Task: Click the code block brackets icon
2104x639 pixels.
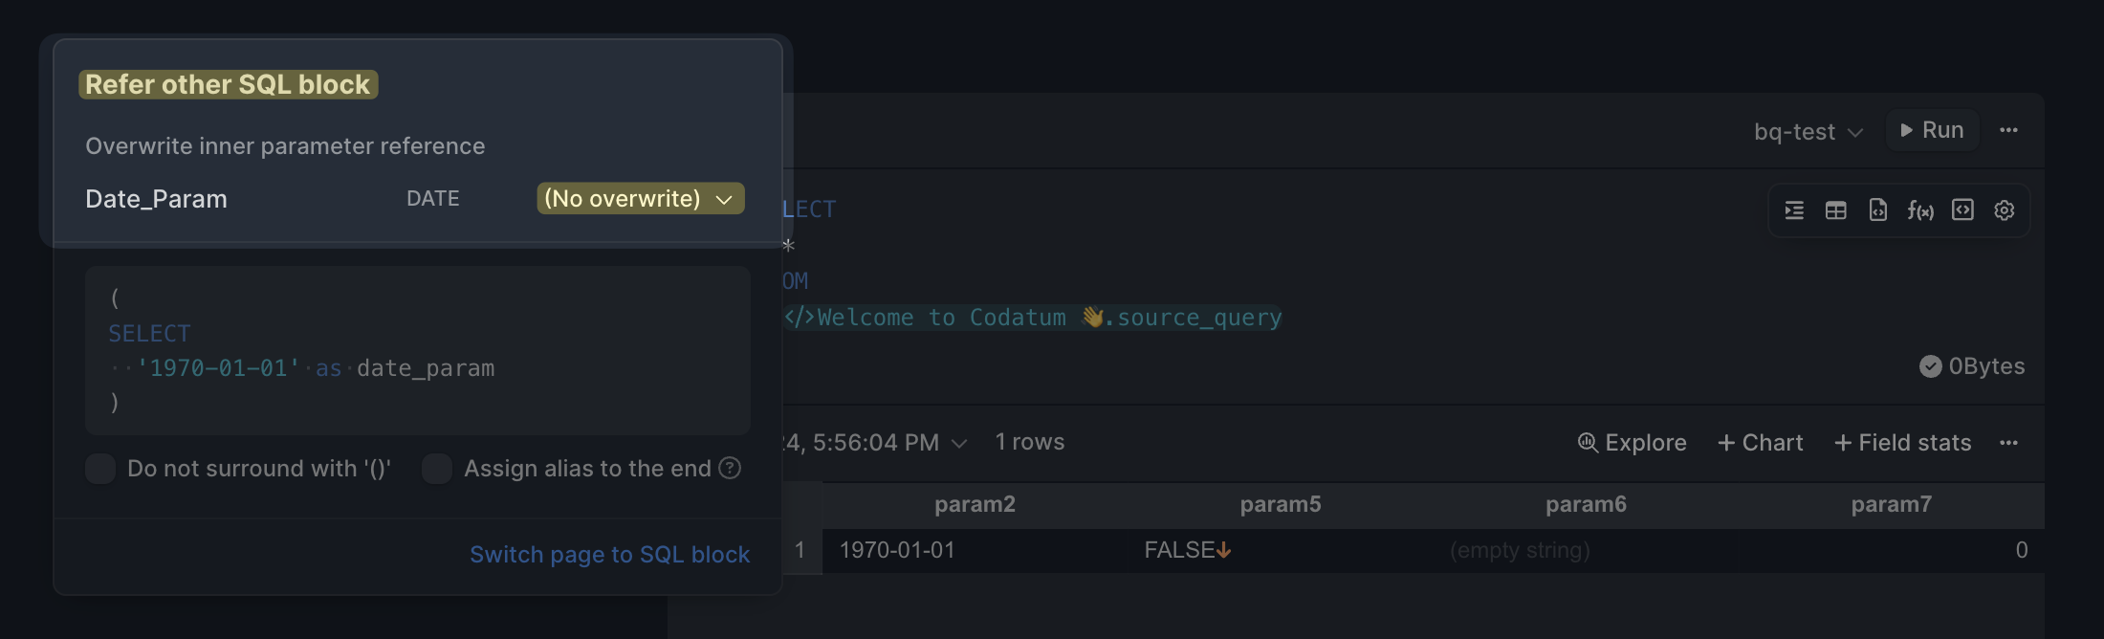Action: 1962,210
